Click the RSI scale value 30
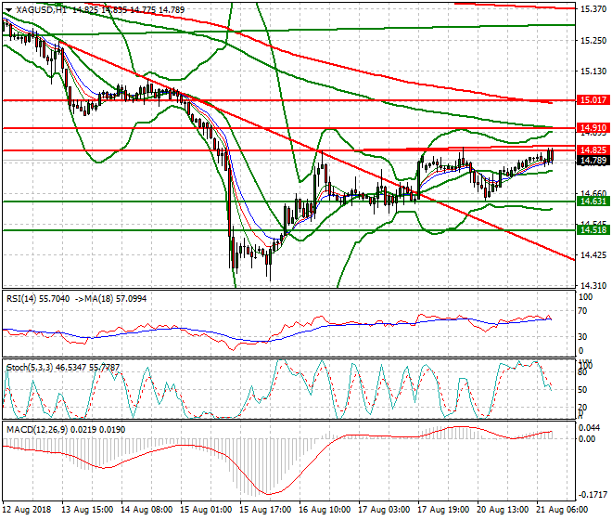The height and width of the screenshot is (520, 612). coord(583,337)
